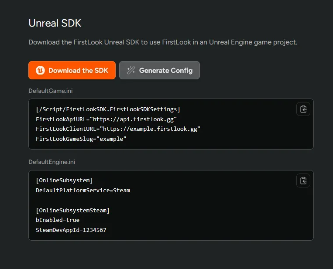
Task: Click the FirstLookApiURL line
Action: click(106, 119)
